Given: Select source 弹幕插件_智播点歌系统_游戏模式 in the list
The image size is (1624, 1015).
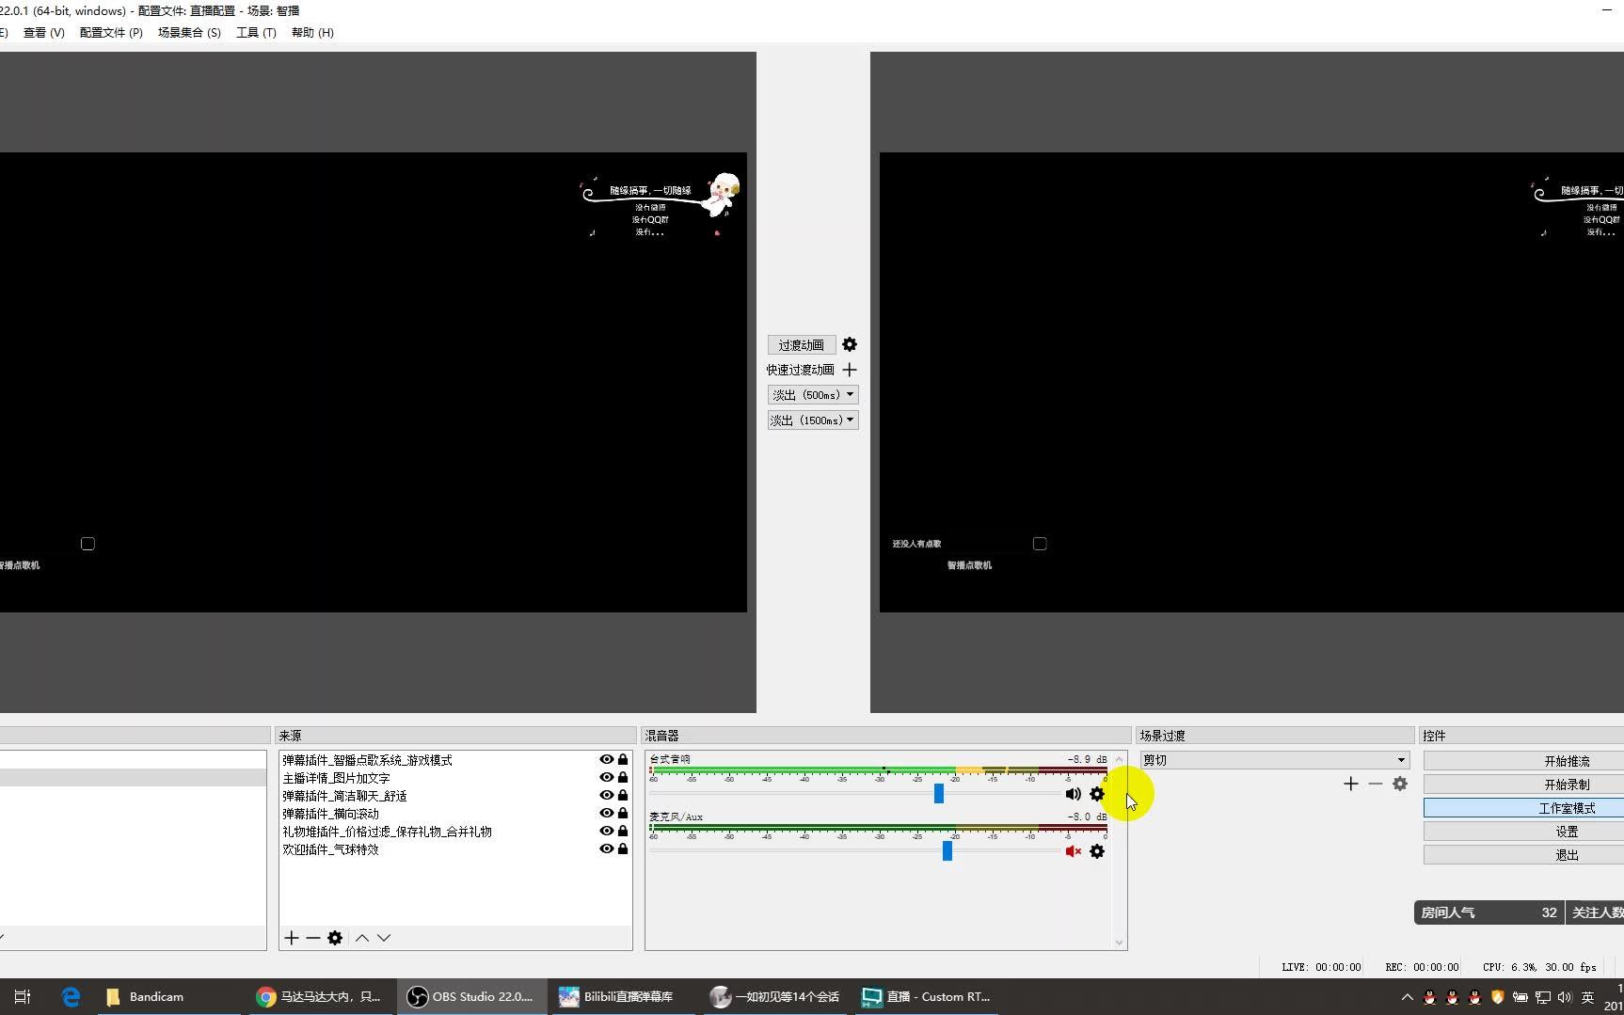Looking at the screenshot, I should [x=368, y=760].
